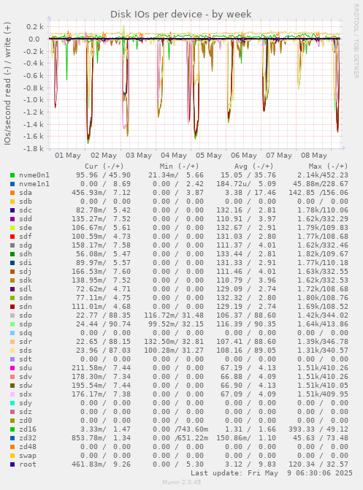Click the 'sdi' legend label
363x490 pixels.
pyautogui.click(x=26, y=263)
